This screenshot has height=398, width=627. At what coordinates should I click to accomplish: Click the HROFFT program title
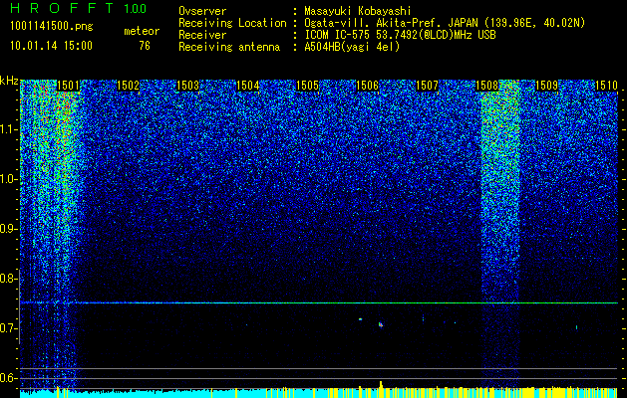[x=62, y=8]
